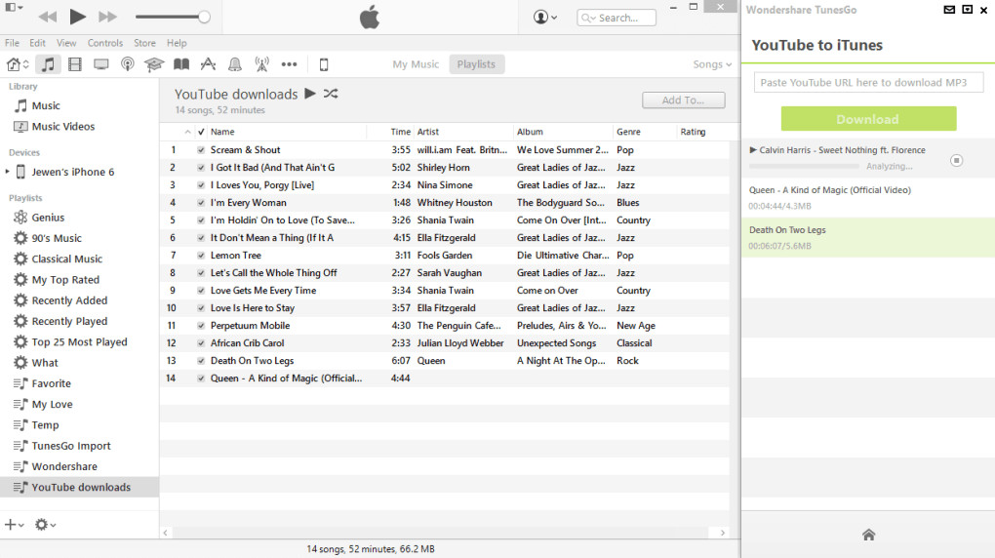
Task: Switch to Playlists tab
Action: [x=476, y=64]
